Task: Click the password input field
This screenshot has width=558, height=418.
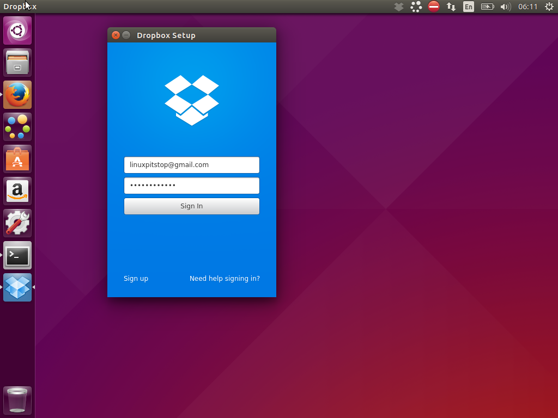Action: tap(192, 186)
